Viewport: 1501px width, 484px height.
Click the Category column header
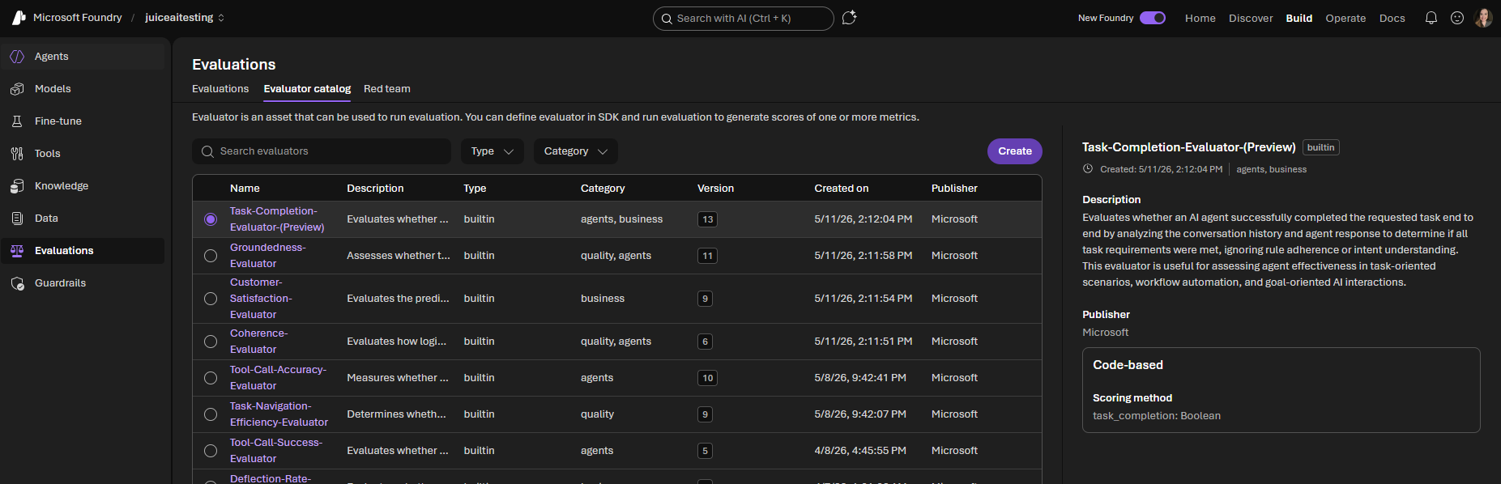tap(603, 189)
